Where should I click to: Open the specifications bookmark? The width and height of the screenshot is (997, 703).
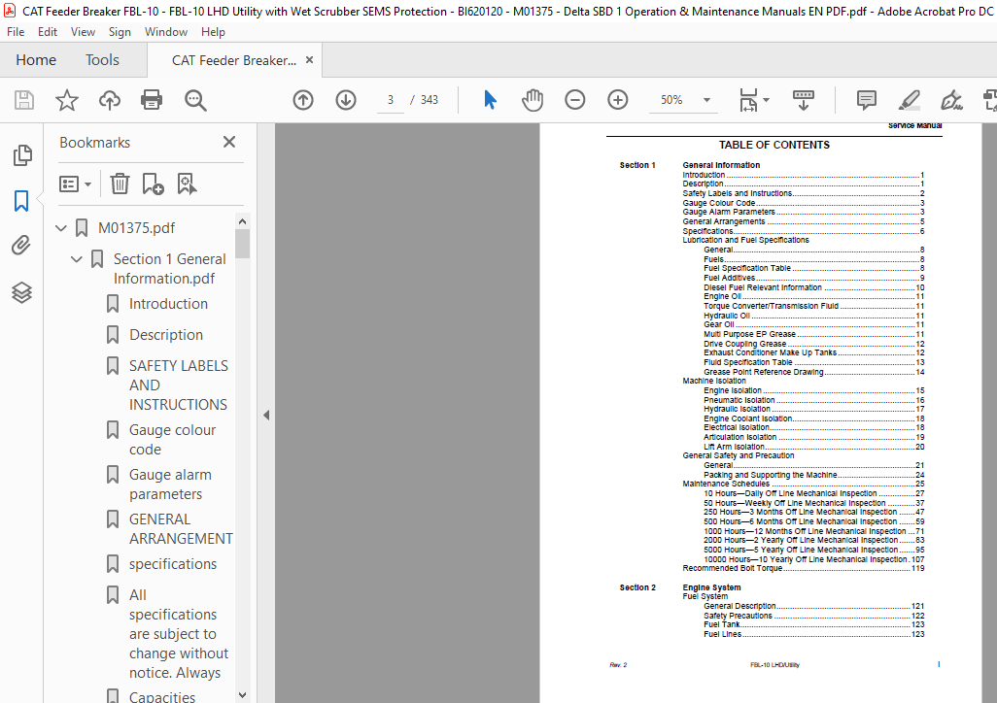point(173,564)
